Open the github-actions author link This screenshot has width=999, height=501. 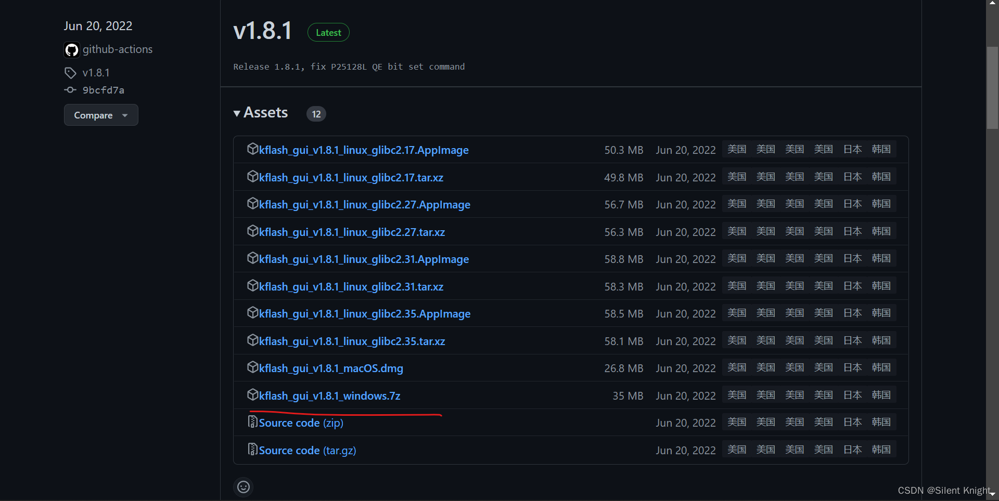pyautogui.click(x=118, y=49)
